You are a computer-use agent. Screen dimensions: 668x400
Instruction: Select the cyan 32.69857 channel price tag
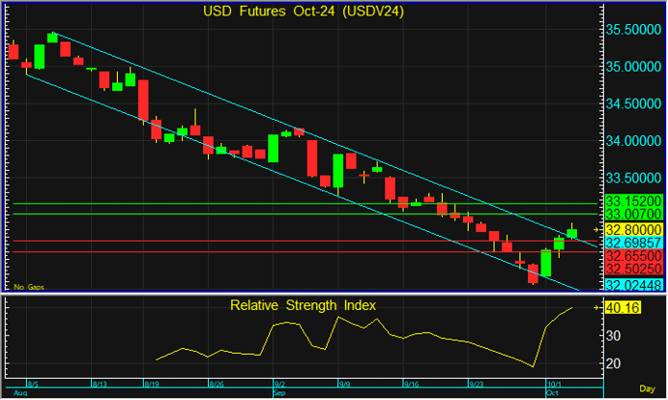[x=633, y=243]
